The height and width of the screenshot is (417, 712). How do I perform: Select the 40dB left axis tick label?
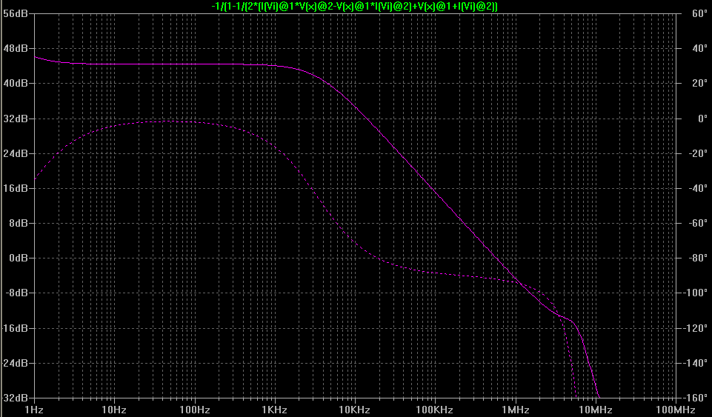16,83
